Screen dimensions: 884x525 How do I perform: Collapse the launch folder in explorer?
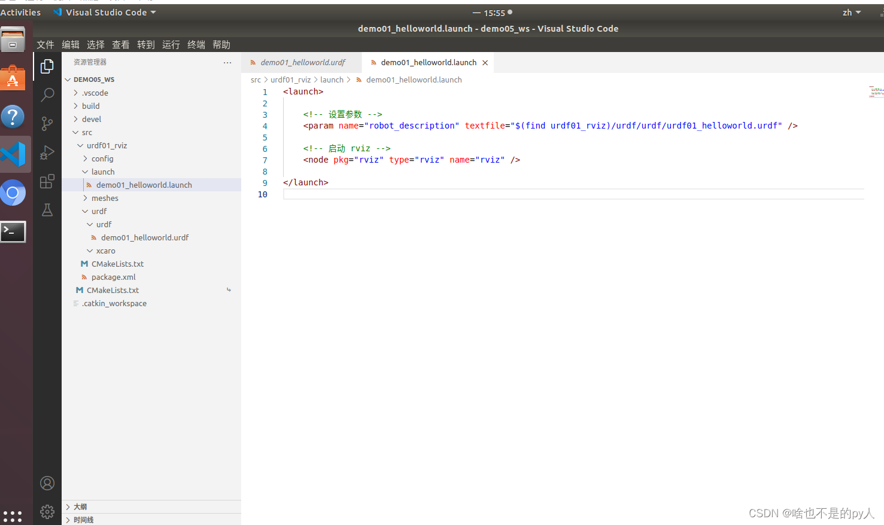(151, 172)
